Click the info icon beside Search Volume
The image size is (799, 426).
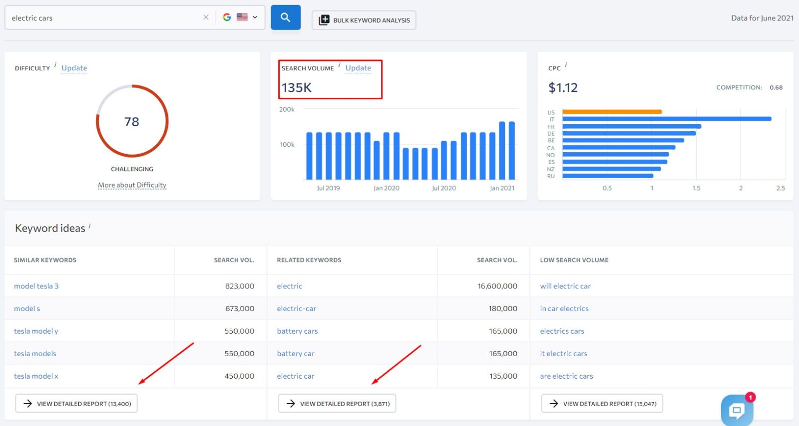(x=340, y=65)
